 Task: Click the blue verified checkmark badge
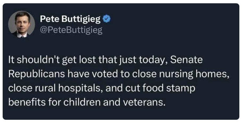[x=106, y=19]
